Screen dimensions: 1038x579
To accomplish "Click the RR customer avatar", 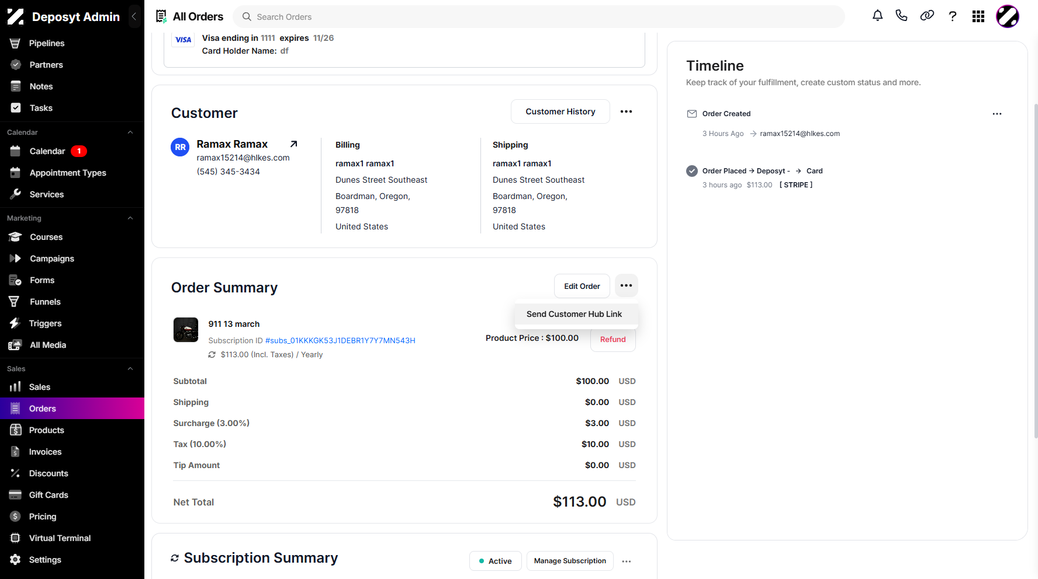I will [x=180, y=147].
